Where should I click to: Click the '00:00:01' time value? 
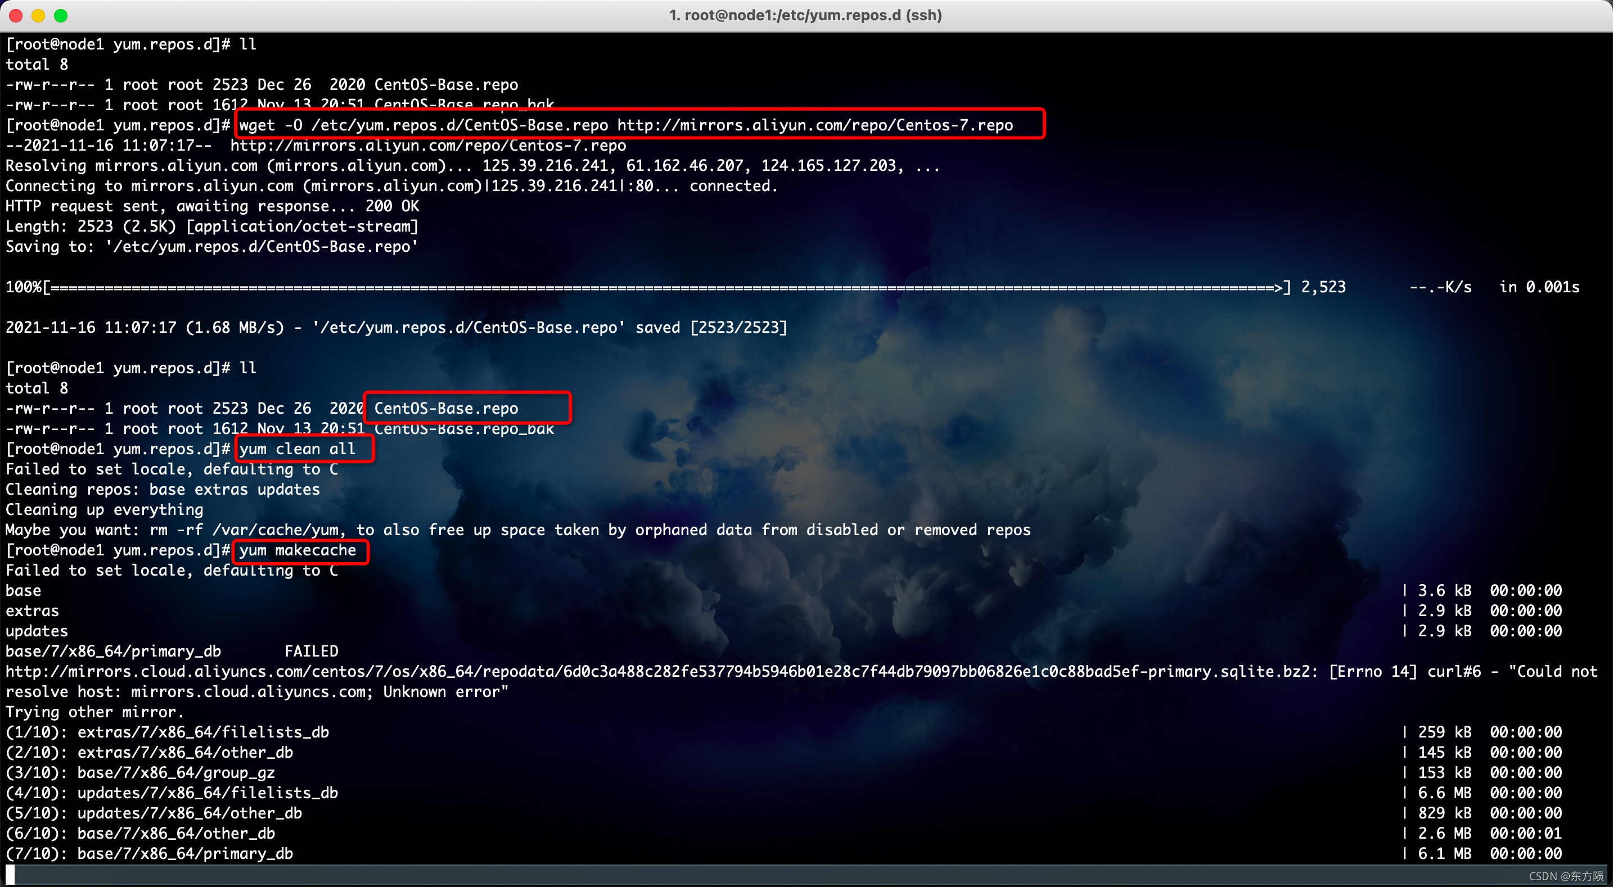pos(1526,833)
